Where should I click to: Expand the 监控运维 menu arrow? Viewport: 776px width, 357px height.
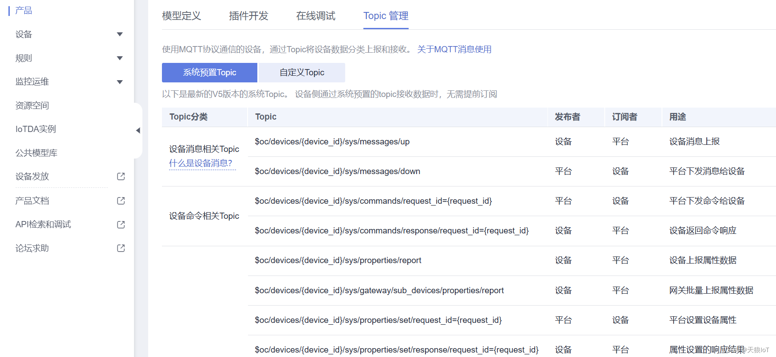119,82
